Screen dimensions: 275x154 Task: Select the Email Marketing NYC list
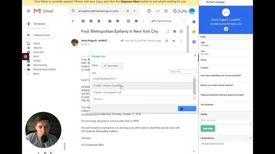142,79
